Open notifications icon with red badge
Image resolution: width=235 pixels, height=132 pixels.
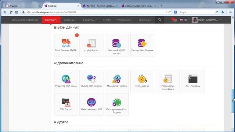click(x=174, y=20)
